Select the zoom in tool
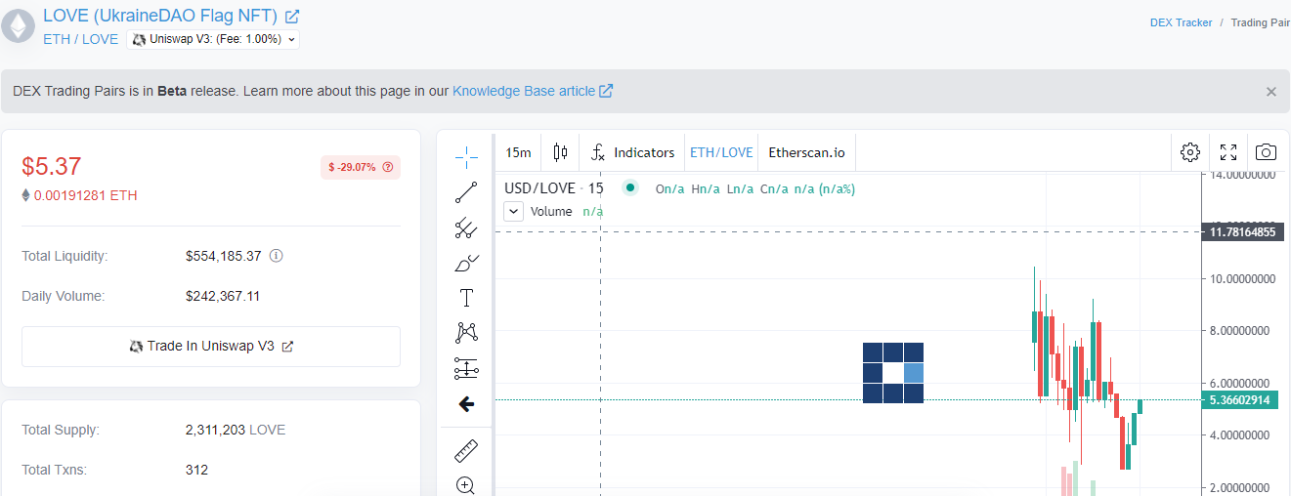Viewport: 1291px width, 496px height. (x=466, y=485)
